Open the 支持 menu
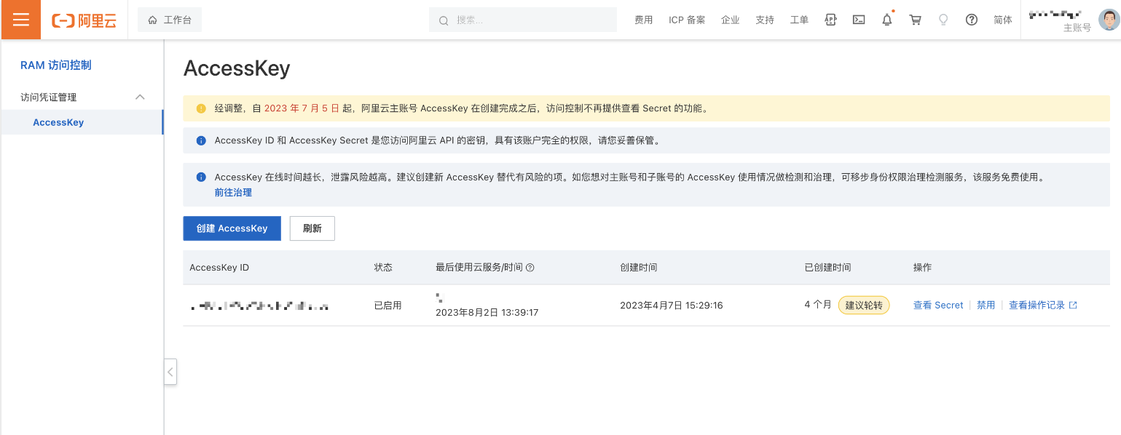Image resolution: width=1121 pixels, height=435 pixels. [x=765, y=20]
